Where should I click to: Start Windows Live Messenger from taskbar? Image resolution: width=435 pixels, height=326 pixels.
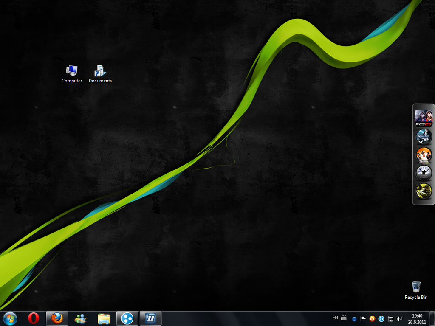click(80, 318)
